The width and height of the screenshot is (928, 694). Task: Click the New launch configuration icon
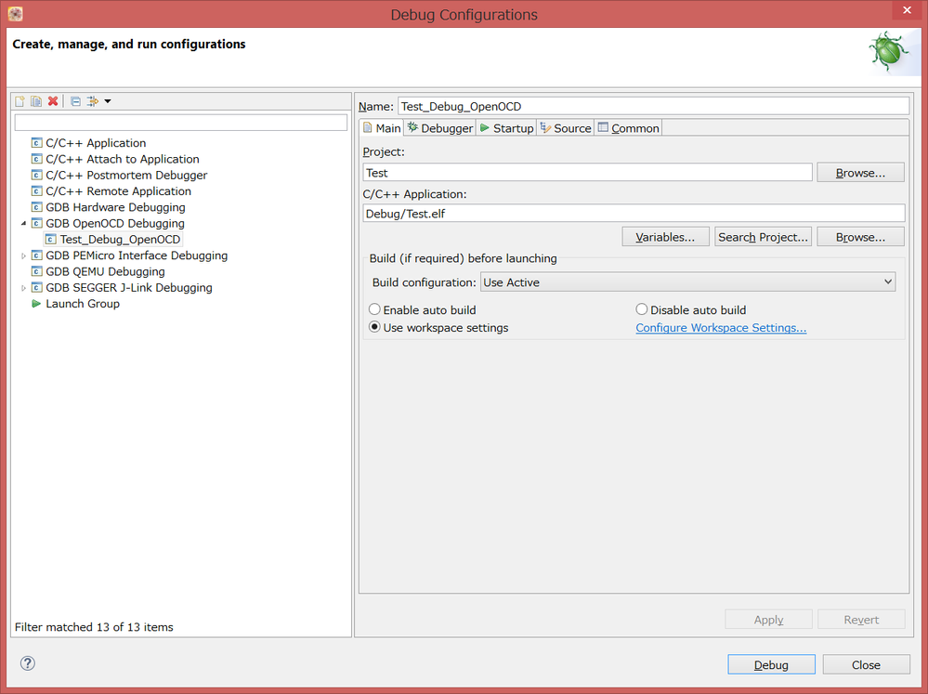pyautogui.click(x=20, y=101)
